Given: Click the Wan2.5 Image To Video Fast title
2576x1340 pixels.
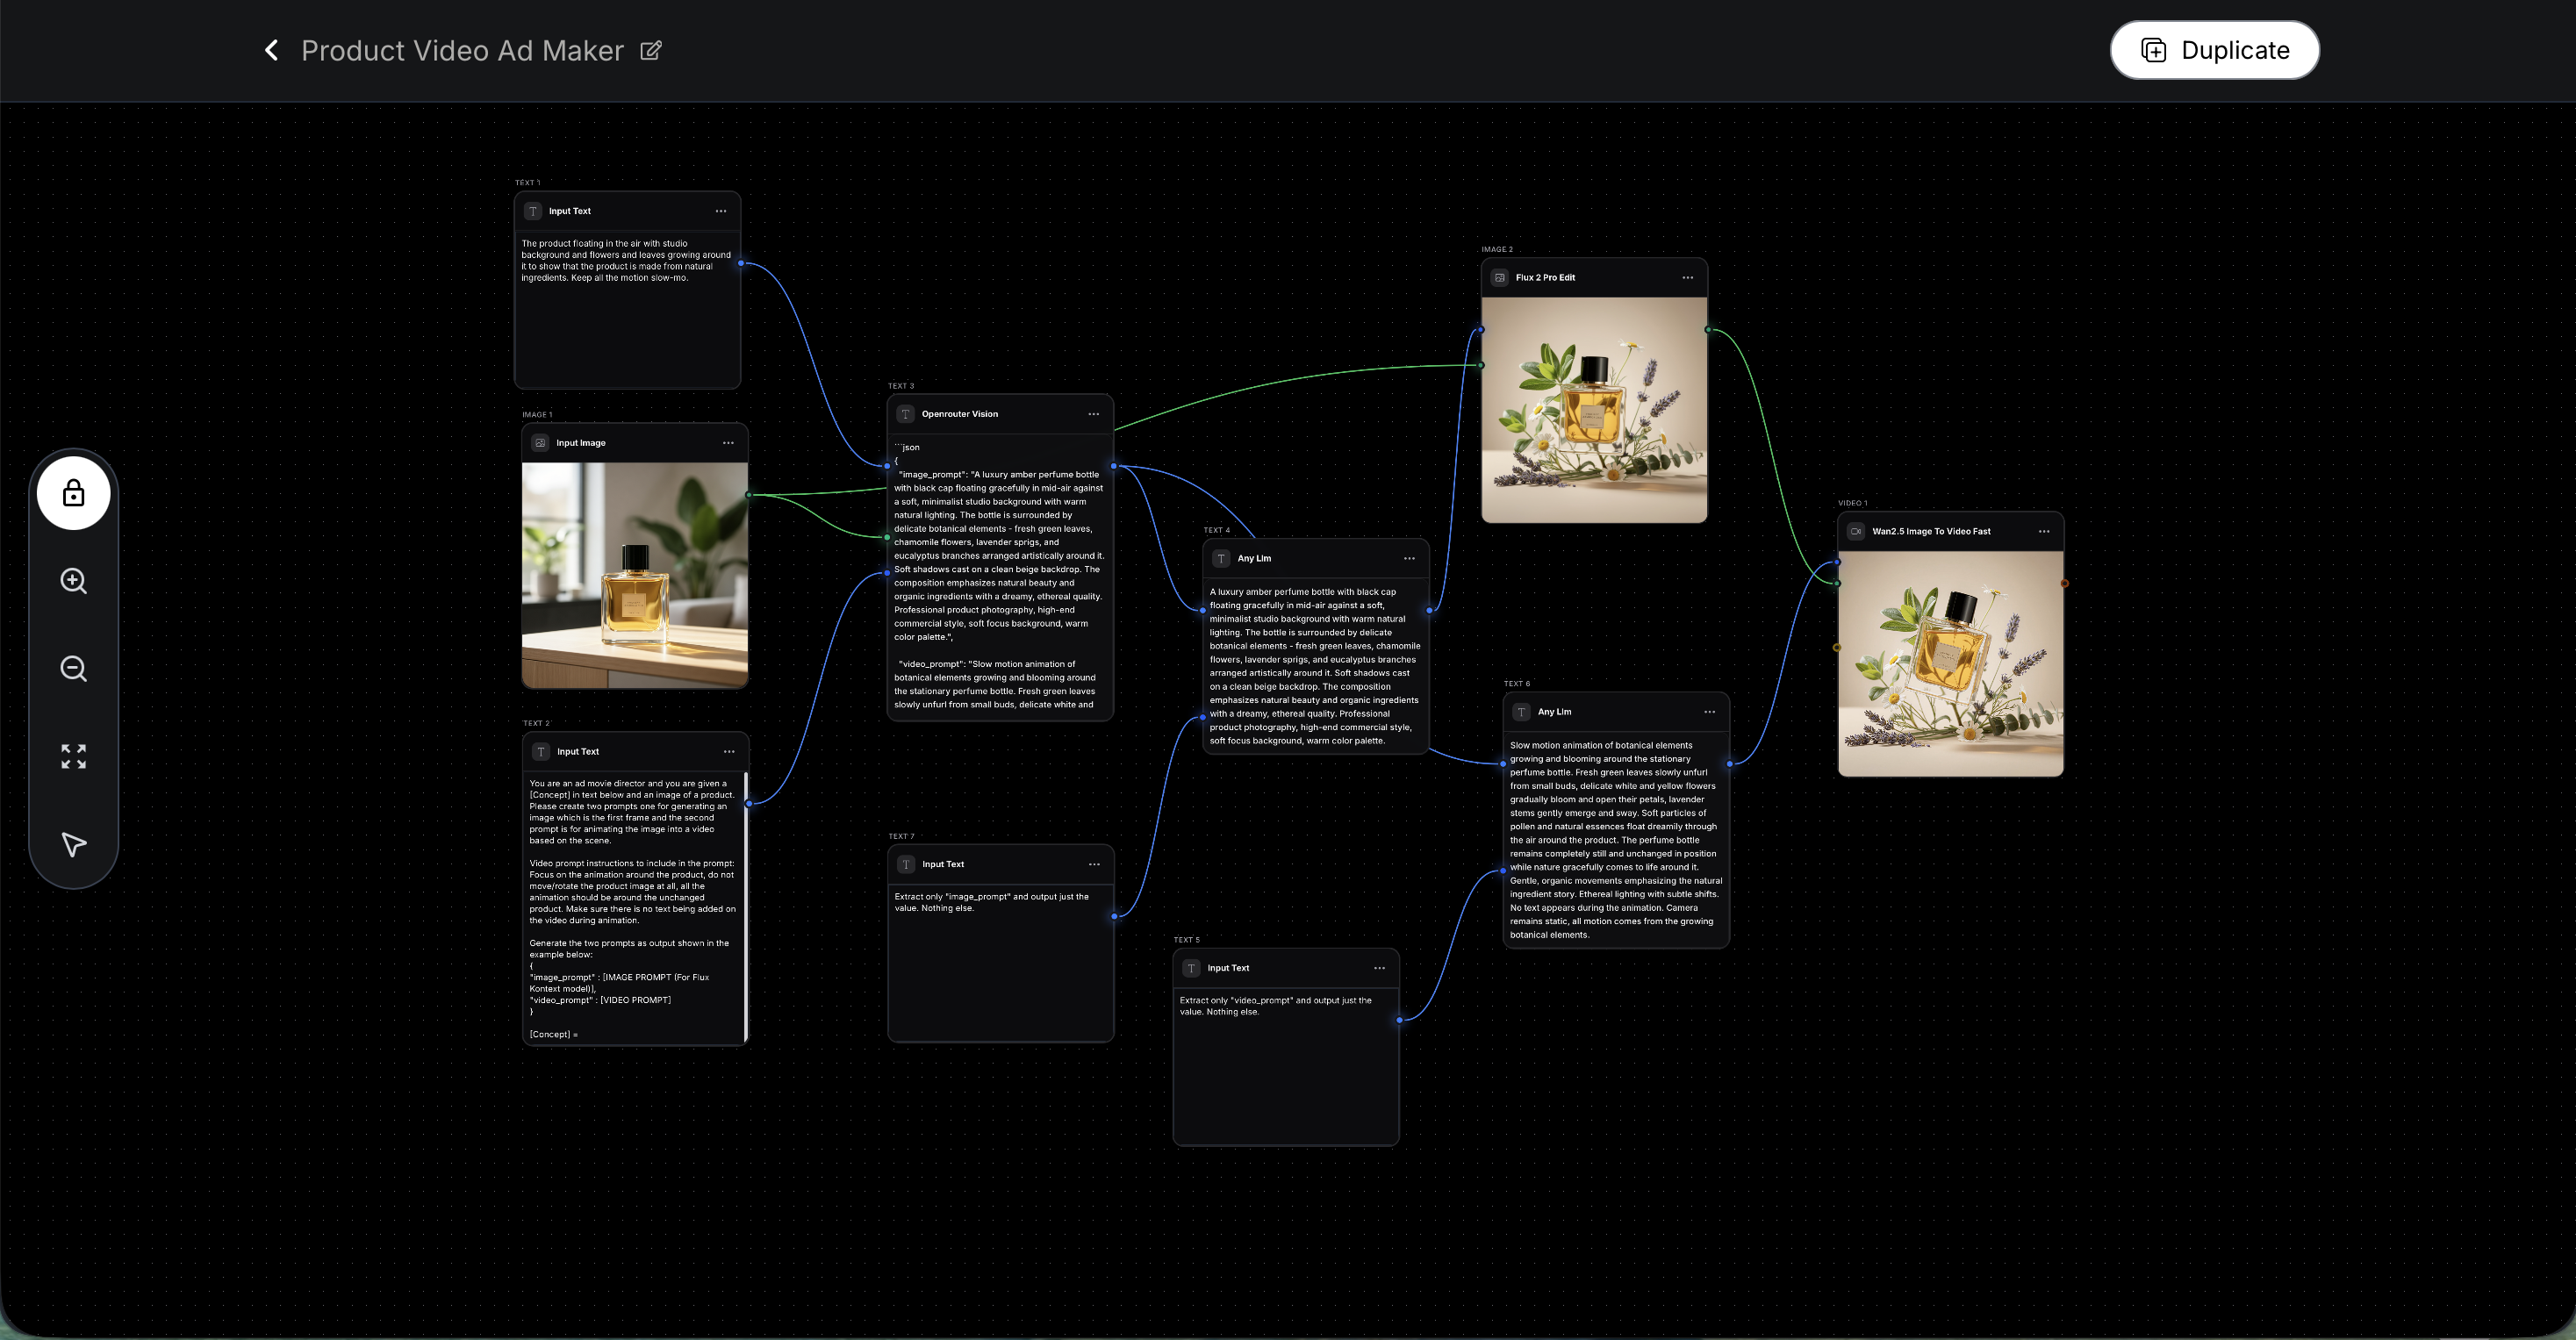Looking at the screenshot, I should point(1931,531).
